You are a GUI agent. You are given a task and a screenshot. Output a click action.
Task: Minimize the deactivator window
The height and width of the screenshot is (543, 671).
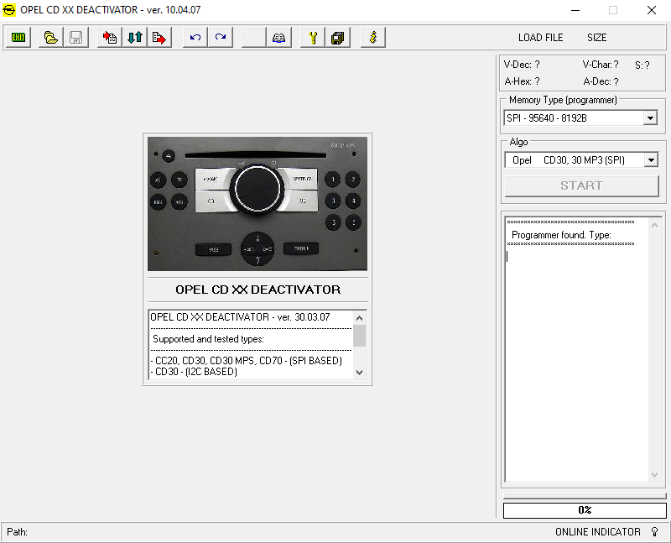pyautogui.click(x=575, y=10)
